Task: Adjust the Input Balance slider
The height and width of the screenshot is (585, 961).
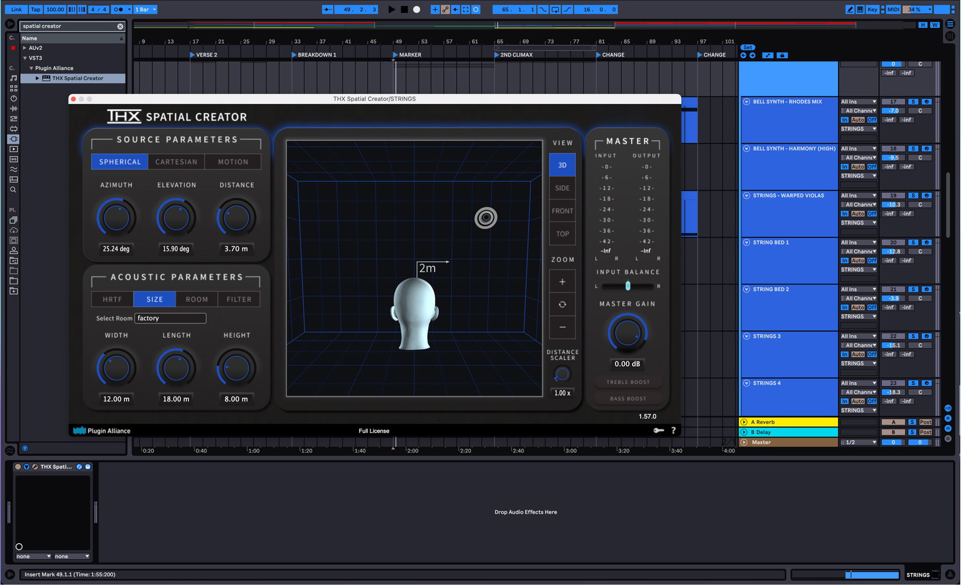Action: pos(628,286)
